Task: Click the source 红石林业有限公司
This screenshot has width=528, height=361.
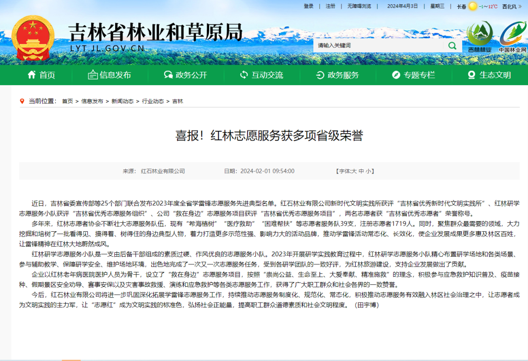Action: click(x=163, y=171)
